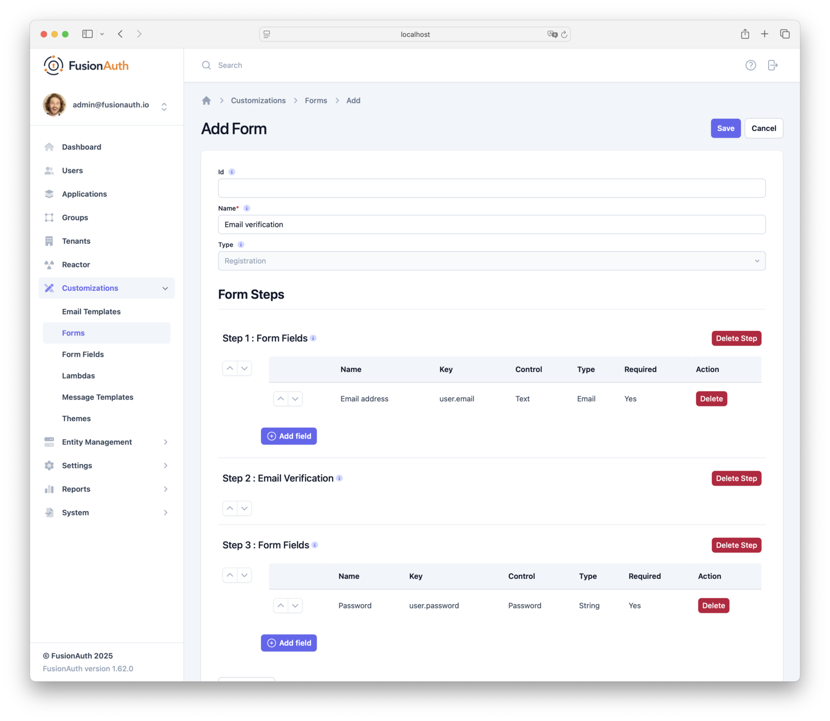Click the info icon beside Type label

(241, 245)
